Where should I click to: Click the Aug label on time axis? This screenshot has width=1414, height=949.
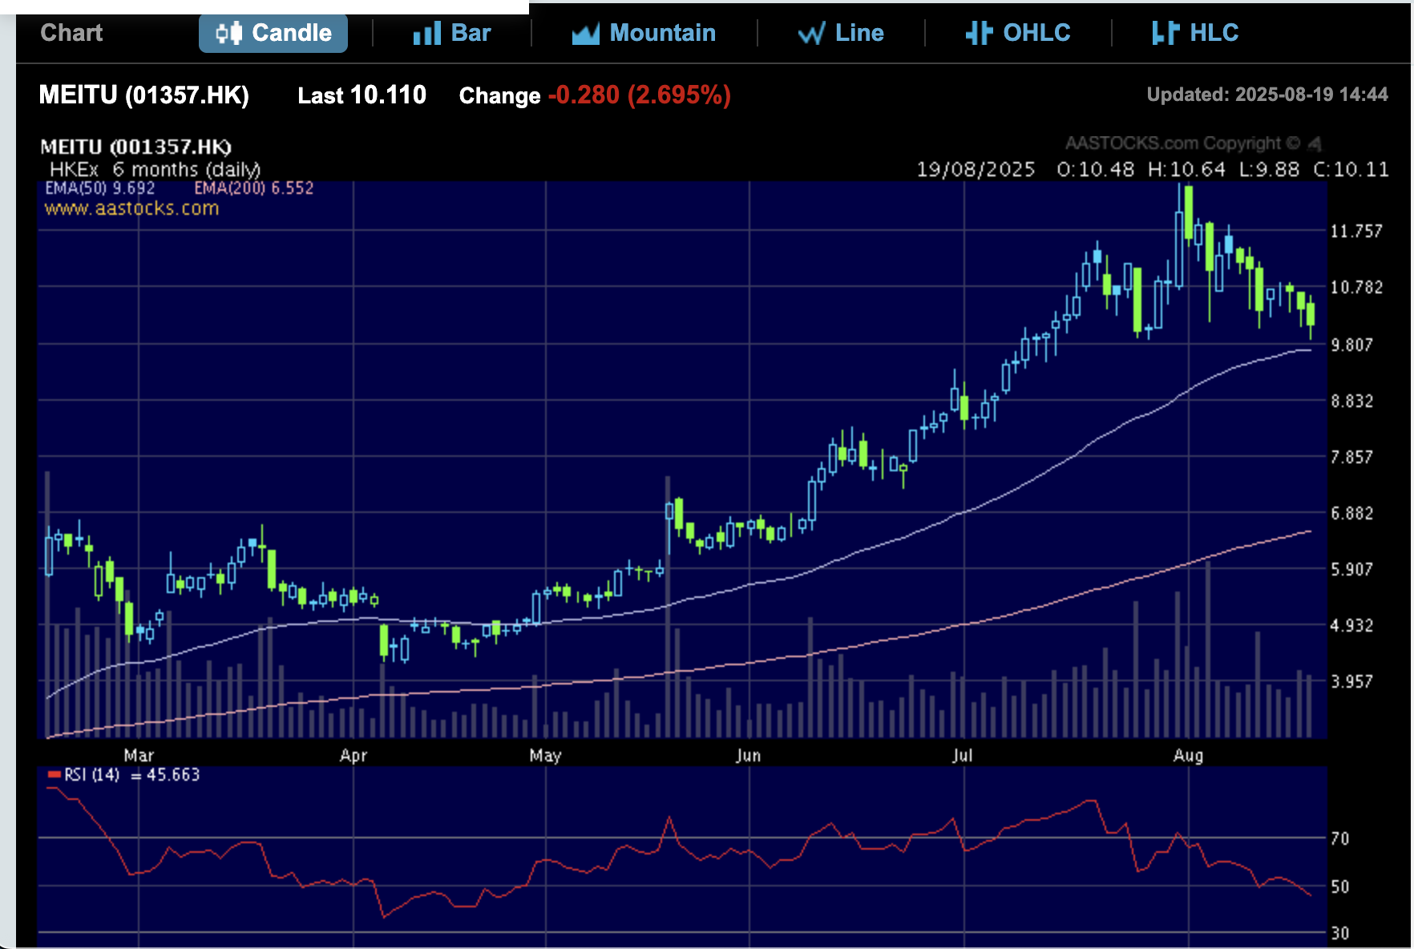pyautogui.click(x=1188, y=755)
